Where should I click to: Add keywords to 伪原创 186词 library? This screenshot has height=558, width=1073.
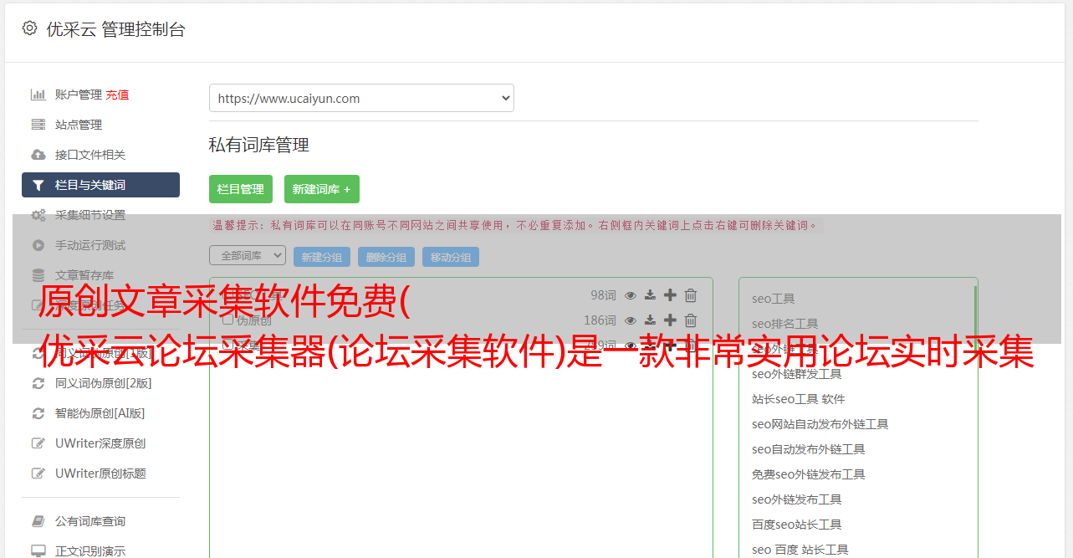(670, 320)
